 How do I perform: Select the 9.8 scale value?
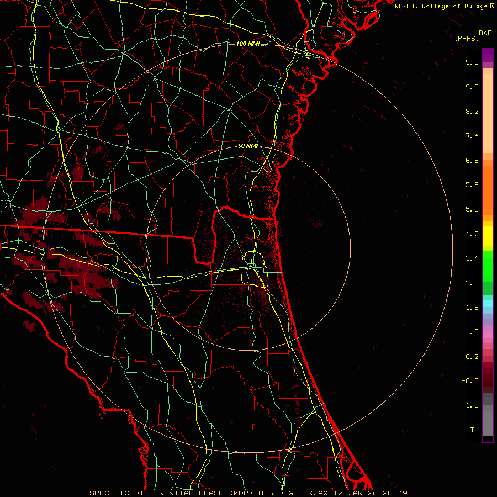coord(472,62)
